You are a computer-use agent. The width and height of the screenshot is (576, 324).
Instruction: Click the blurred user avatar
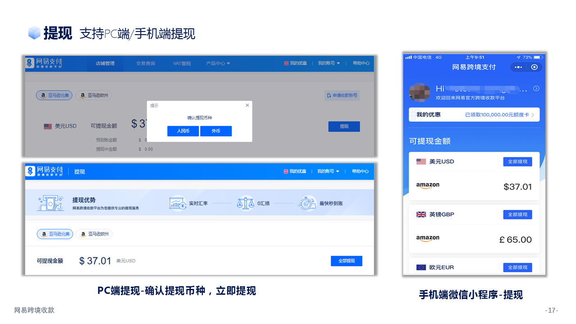click(419, 93)
